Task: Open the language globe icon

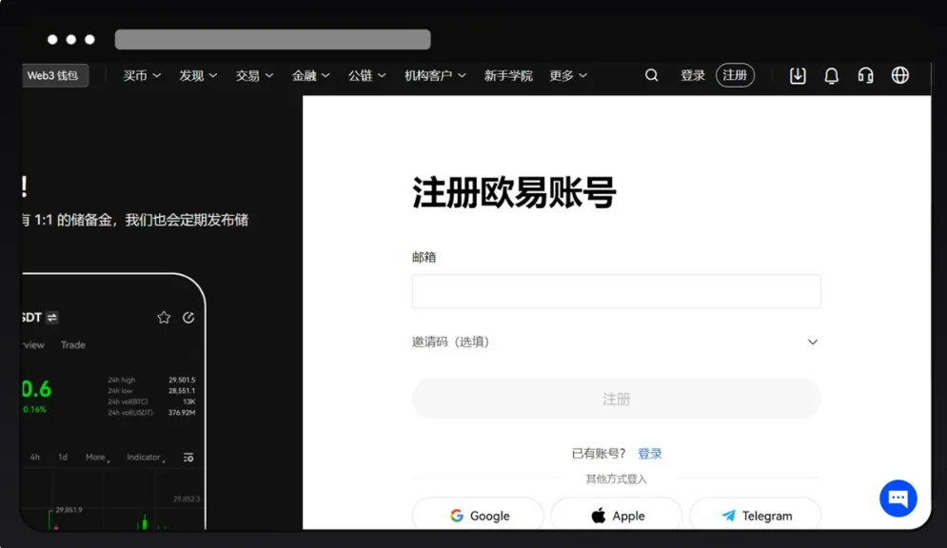Action: (900, 75)
